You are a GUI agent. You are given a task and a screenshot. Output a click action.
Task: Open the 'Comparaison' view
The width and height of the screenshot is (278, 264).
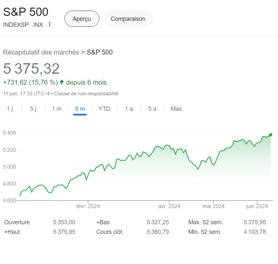[x=128, y=19]
